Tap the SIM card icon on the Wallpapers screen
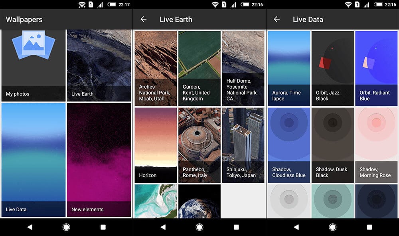399x236 pixels. [91, 4]
